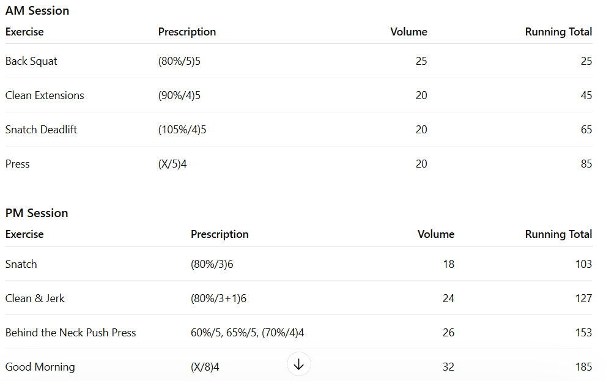Viewport: 606px width, 381px height.
Task: Click the AM Session heading
Action: point(37,11)
